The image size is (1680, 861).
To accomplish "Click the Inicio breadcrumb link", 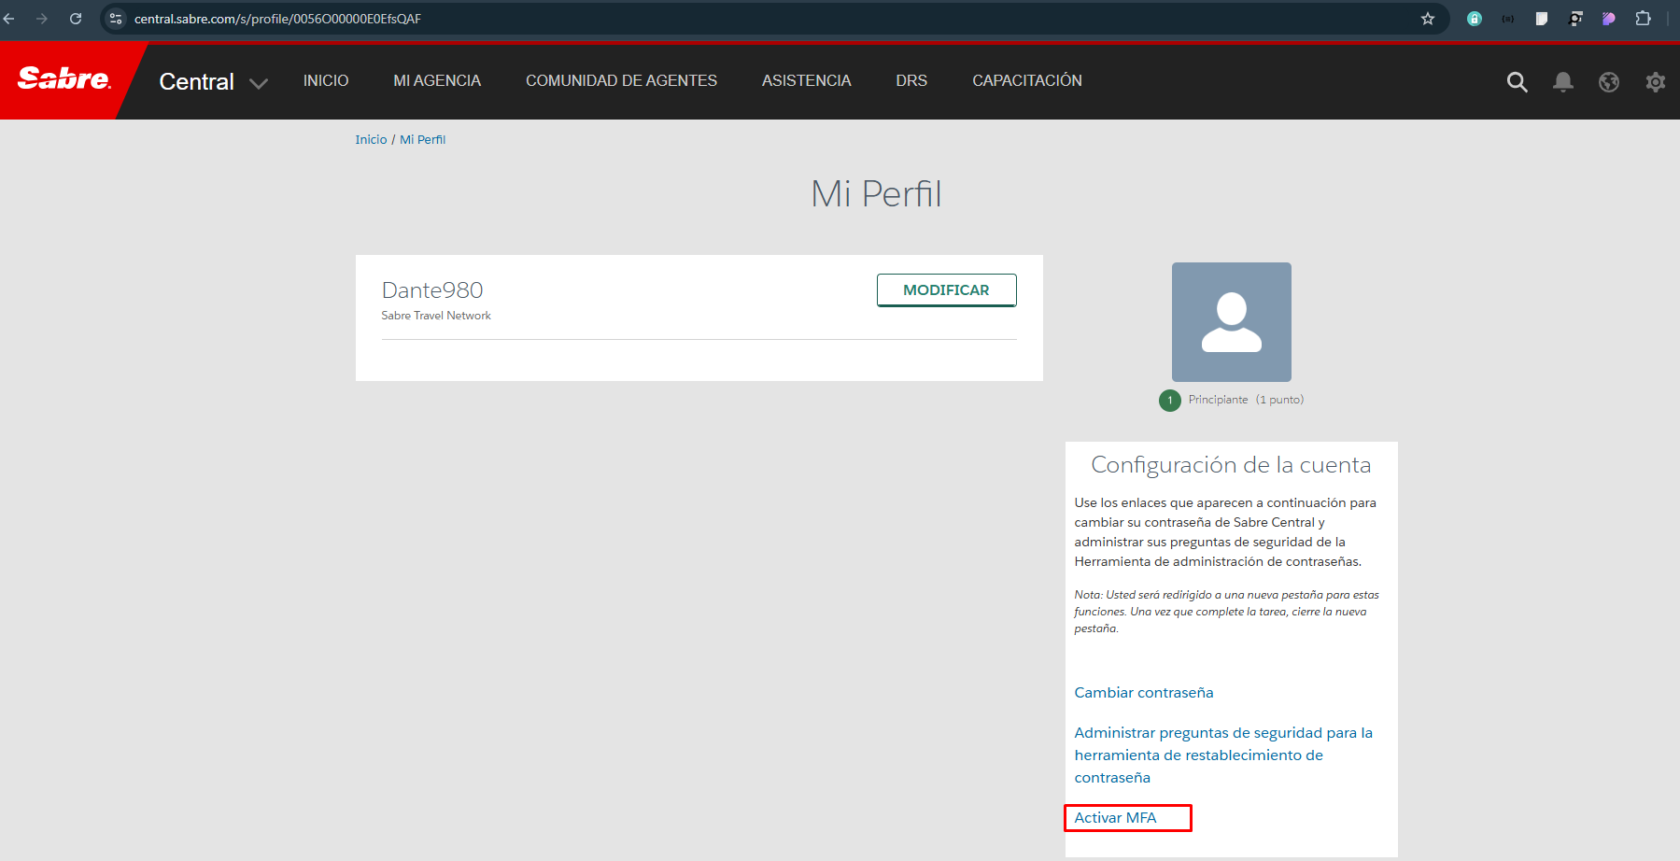I will pyautogui.click(x=371, y=140).
